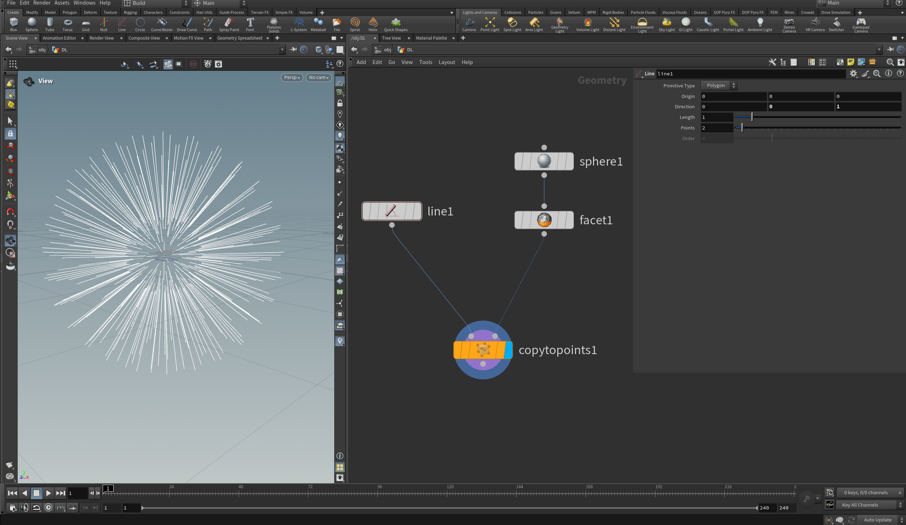This screenshot has width=906, height=525.
Task: Create a Spiral from the shelf
Action: click(354, 24)
